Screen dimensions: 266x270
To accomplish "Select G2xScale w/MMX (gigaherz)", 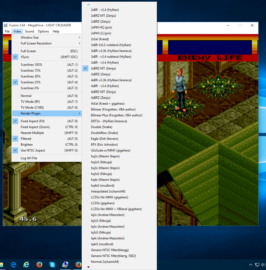I will (x=119, y=150).
